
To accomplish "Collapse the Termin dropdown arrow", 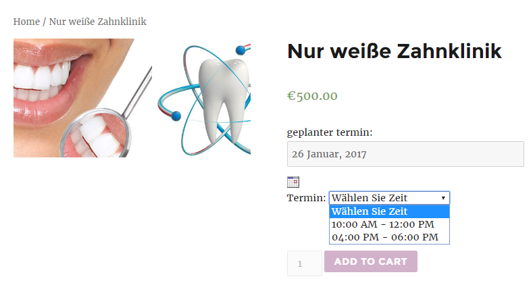I will 443,198.
